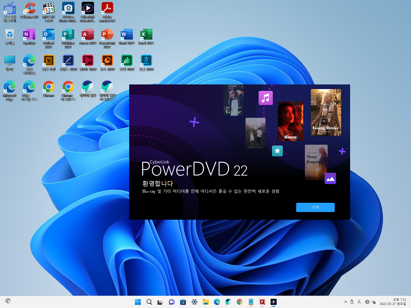Open the Chrome desktop shortcut
Viewport: 411px width, 308px height.
(x=49, y=89)
